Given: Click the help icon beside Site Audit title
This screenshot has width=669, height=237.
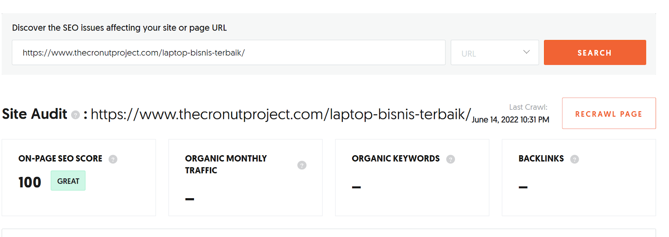Looking at the screenshot, I should [x=75, y=115].
